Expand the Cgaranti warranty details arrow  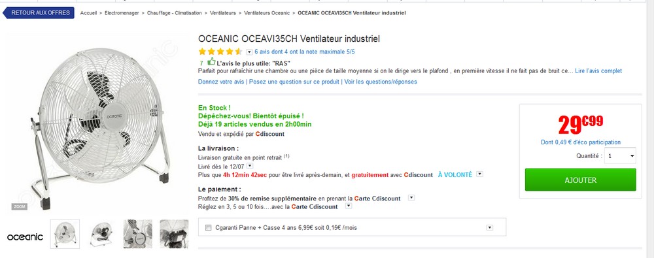coord(490,227)
